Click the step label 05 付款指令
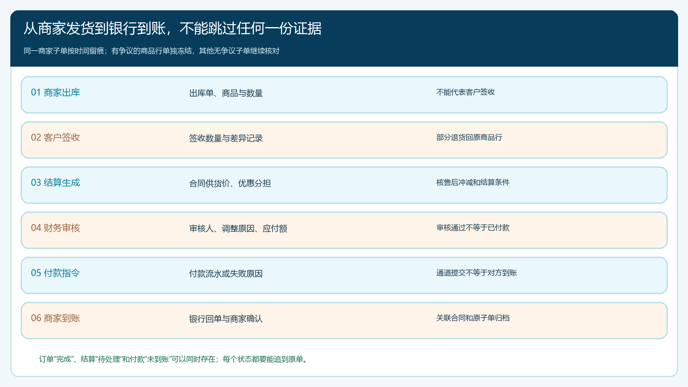Viewport: 688px width, 387px height. point(55,273)
